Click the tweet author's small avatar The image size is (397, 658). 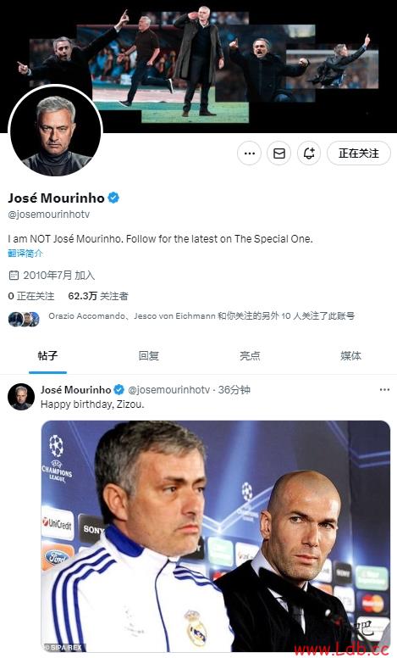[21, 397]
